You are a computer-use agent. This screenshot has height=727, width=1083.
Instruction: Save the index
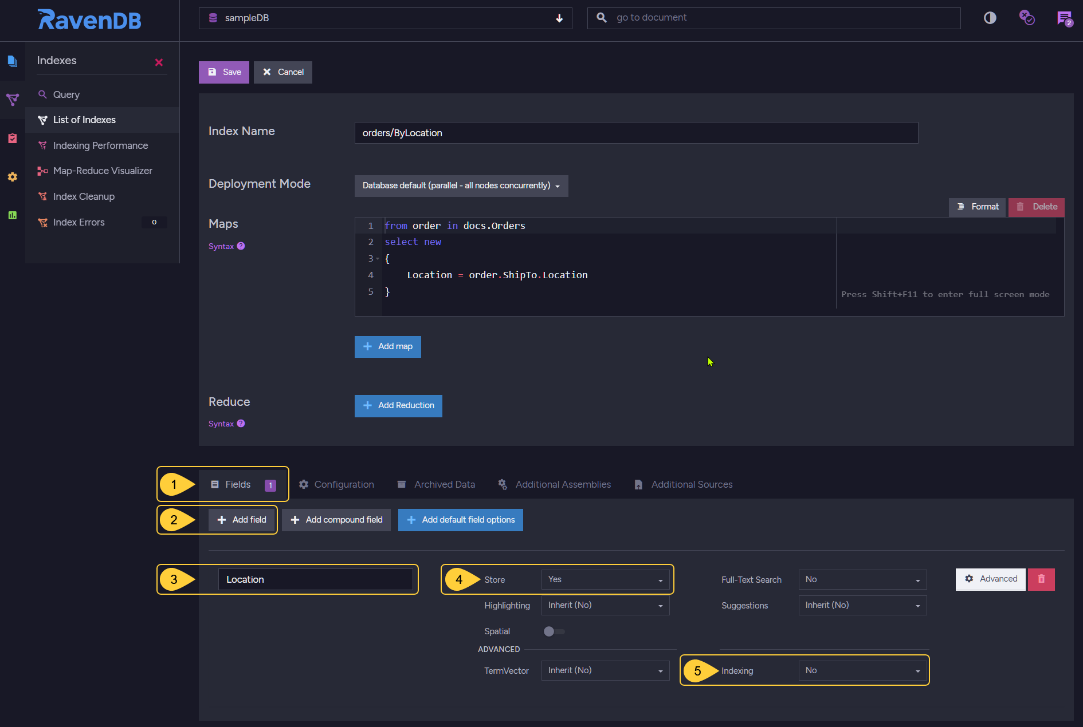(224, 72)
